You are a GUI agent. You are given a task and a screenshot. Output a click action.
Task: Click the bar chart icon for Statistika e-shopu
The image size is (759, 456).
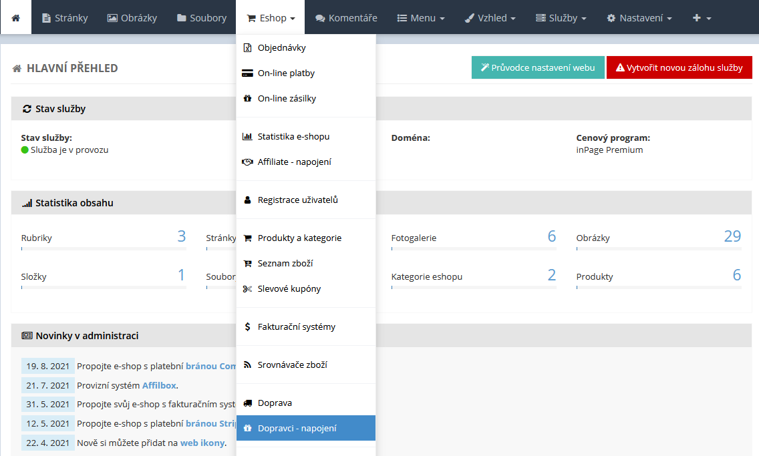point(247,137)
